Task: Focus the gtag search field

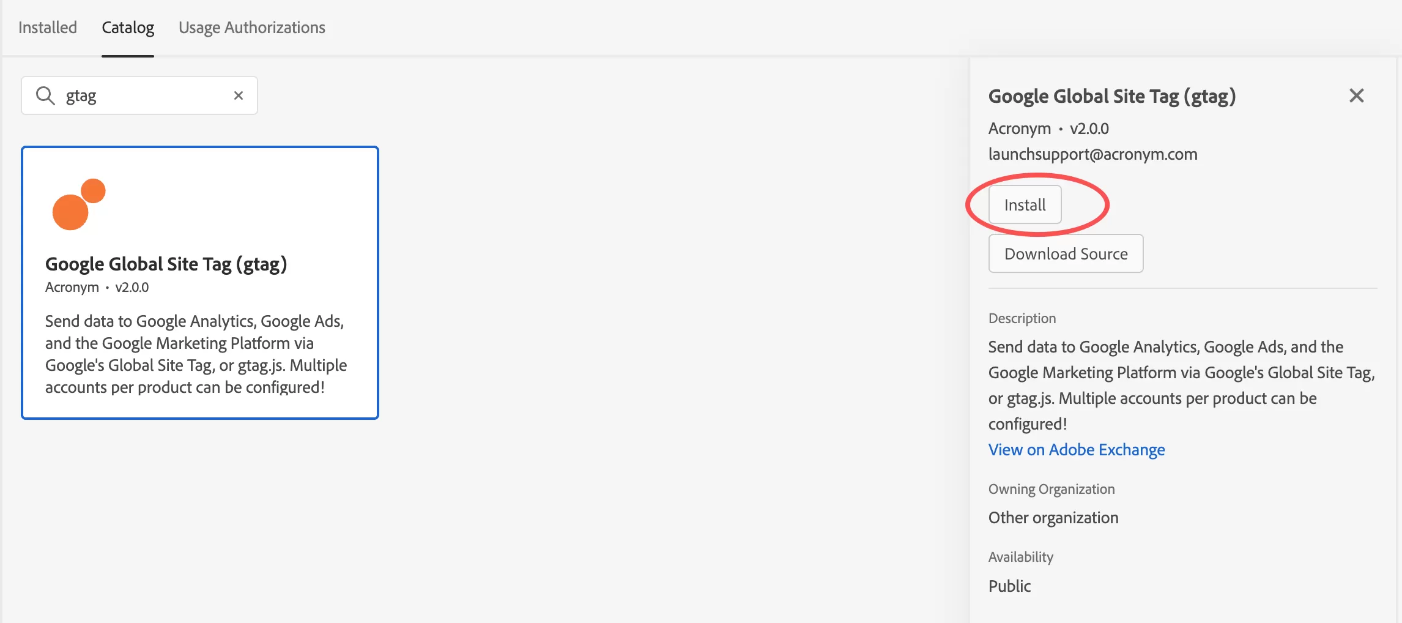Action: coord(139,95)
